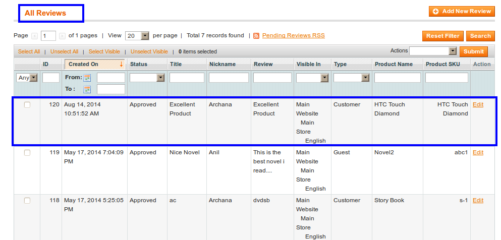
Task: Check the checkbox for review 118
Action: (x=27, y=201)
